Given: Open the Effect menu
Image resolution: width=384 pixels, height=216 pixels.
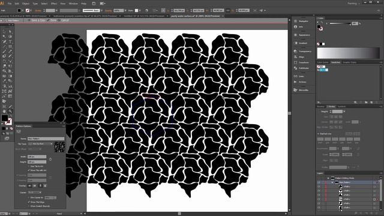Looking at the screenshot, I should [x=54, y=4].
